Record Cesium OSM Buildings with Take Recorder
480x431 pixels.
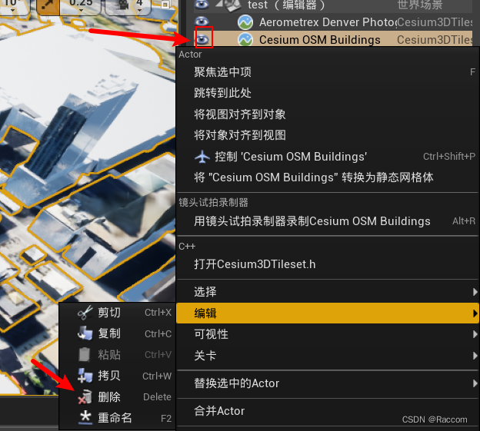pos(328,221)
